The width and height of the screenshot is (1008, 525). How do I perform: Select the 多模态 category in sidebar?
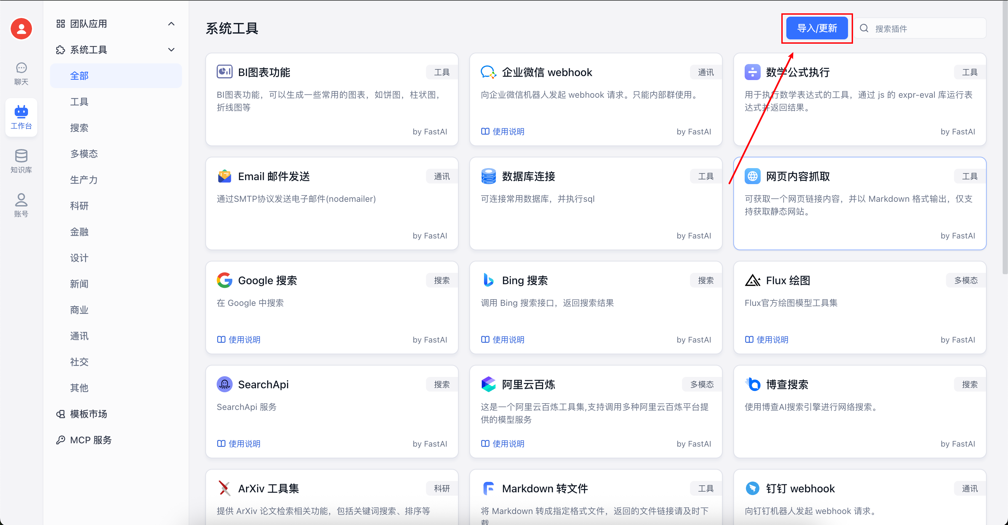(116, 154)
